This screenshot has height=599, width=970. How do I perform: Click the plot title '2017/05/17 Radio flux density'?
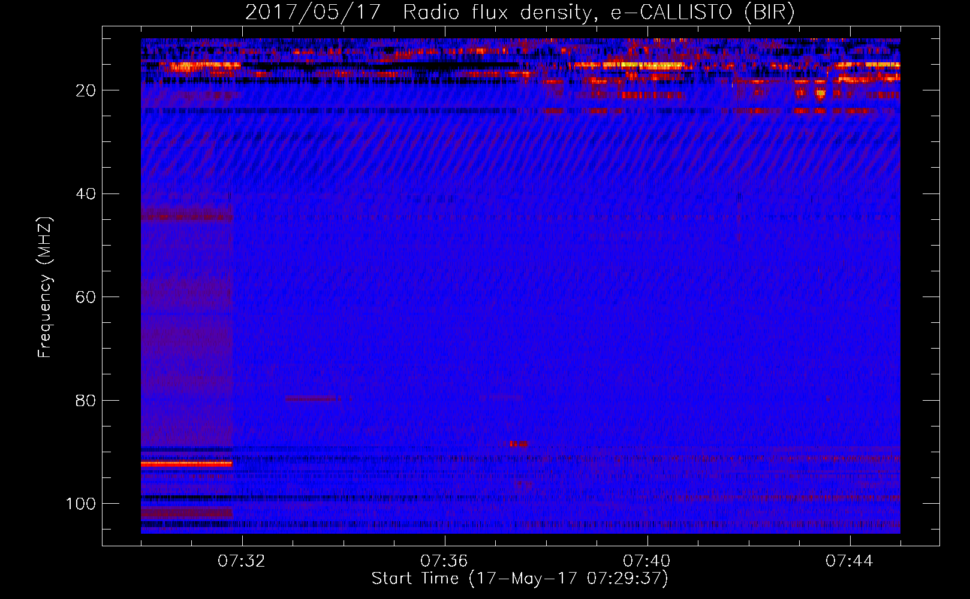[520, 13]
